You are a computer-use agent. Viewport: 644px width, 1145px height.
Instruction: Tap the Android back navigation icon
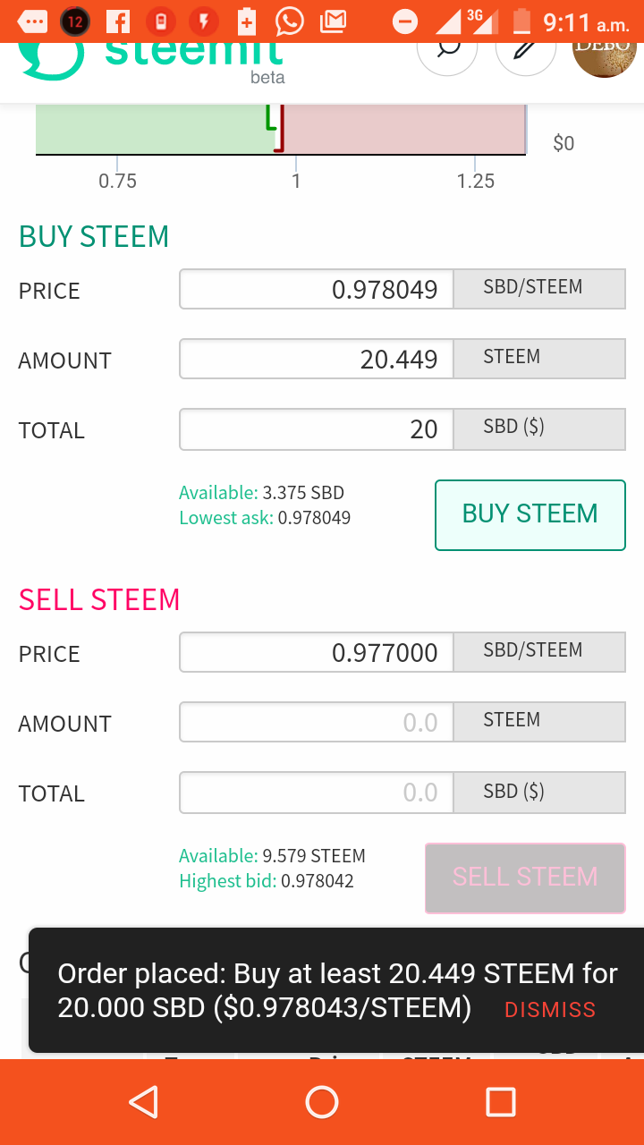click(143, 1102)
